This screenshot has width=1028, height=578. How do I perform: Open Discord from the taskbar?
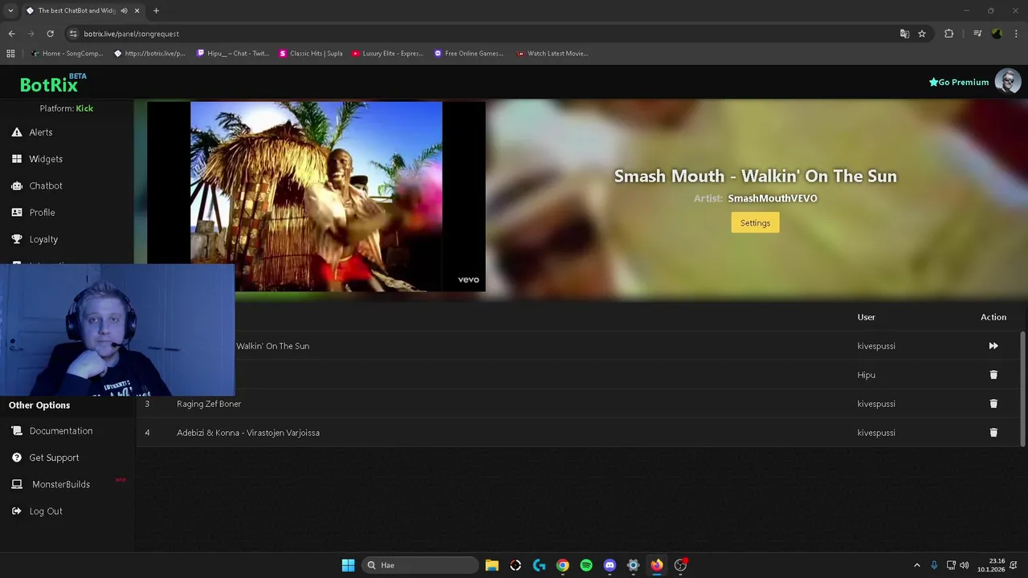point(610,565)
